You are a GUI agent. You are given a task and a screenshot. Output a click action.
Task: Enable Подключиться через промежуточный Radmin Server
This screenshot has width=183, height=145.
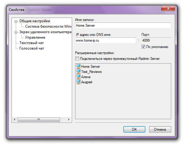coord(77,58)
